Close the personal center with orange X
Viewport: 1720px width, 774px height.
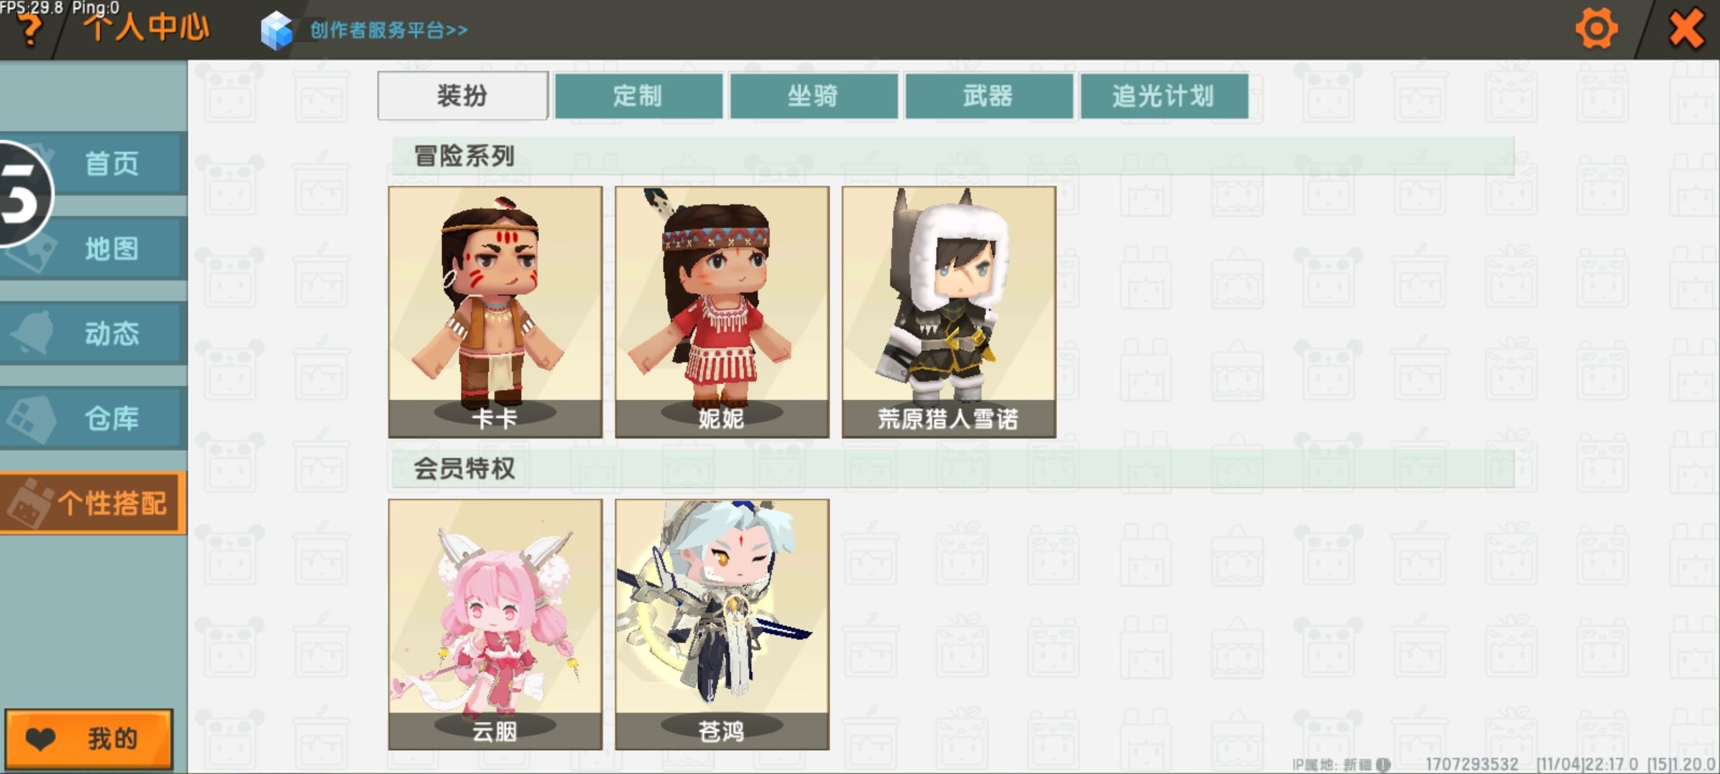coord(1686,29)
